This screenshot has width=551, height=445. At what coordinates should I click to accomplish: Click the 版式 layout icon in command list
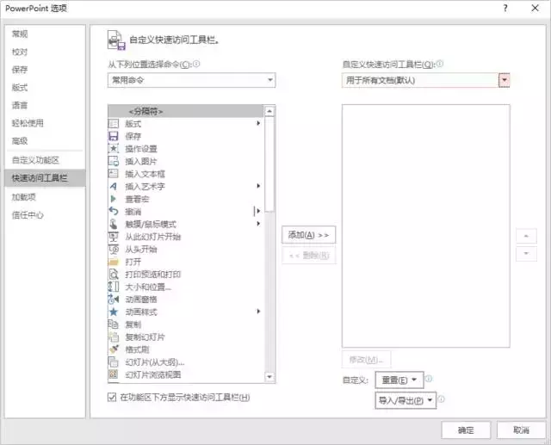113,124
